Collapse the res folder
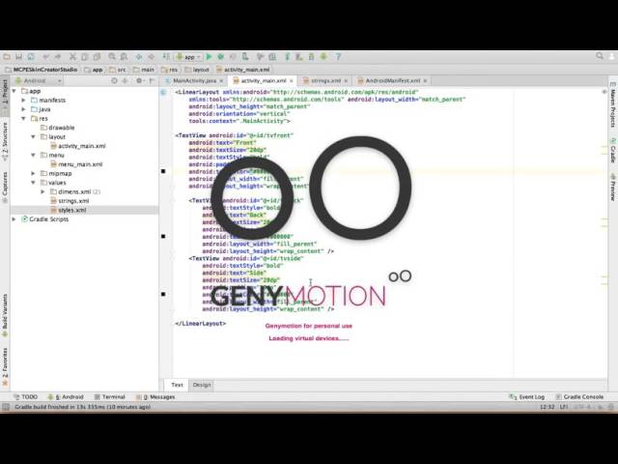 point(23,118)
